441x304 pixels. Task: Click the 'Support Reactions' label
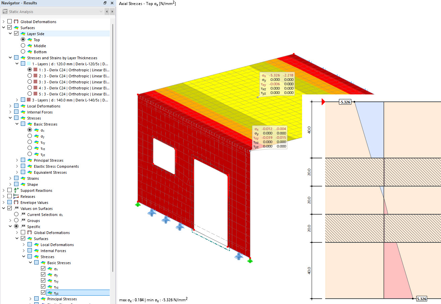point(36,191)
